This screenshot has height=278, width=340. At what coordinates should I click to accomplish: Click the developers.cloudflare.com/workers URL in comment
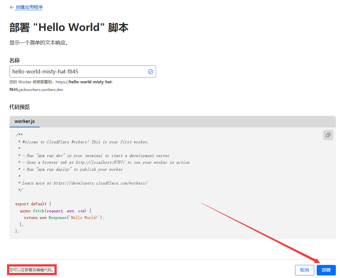coord(100,183)
